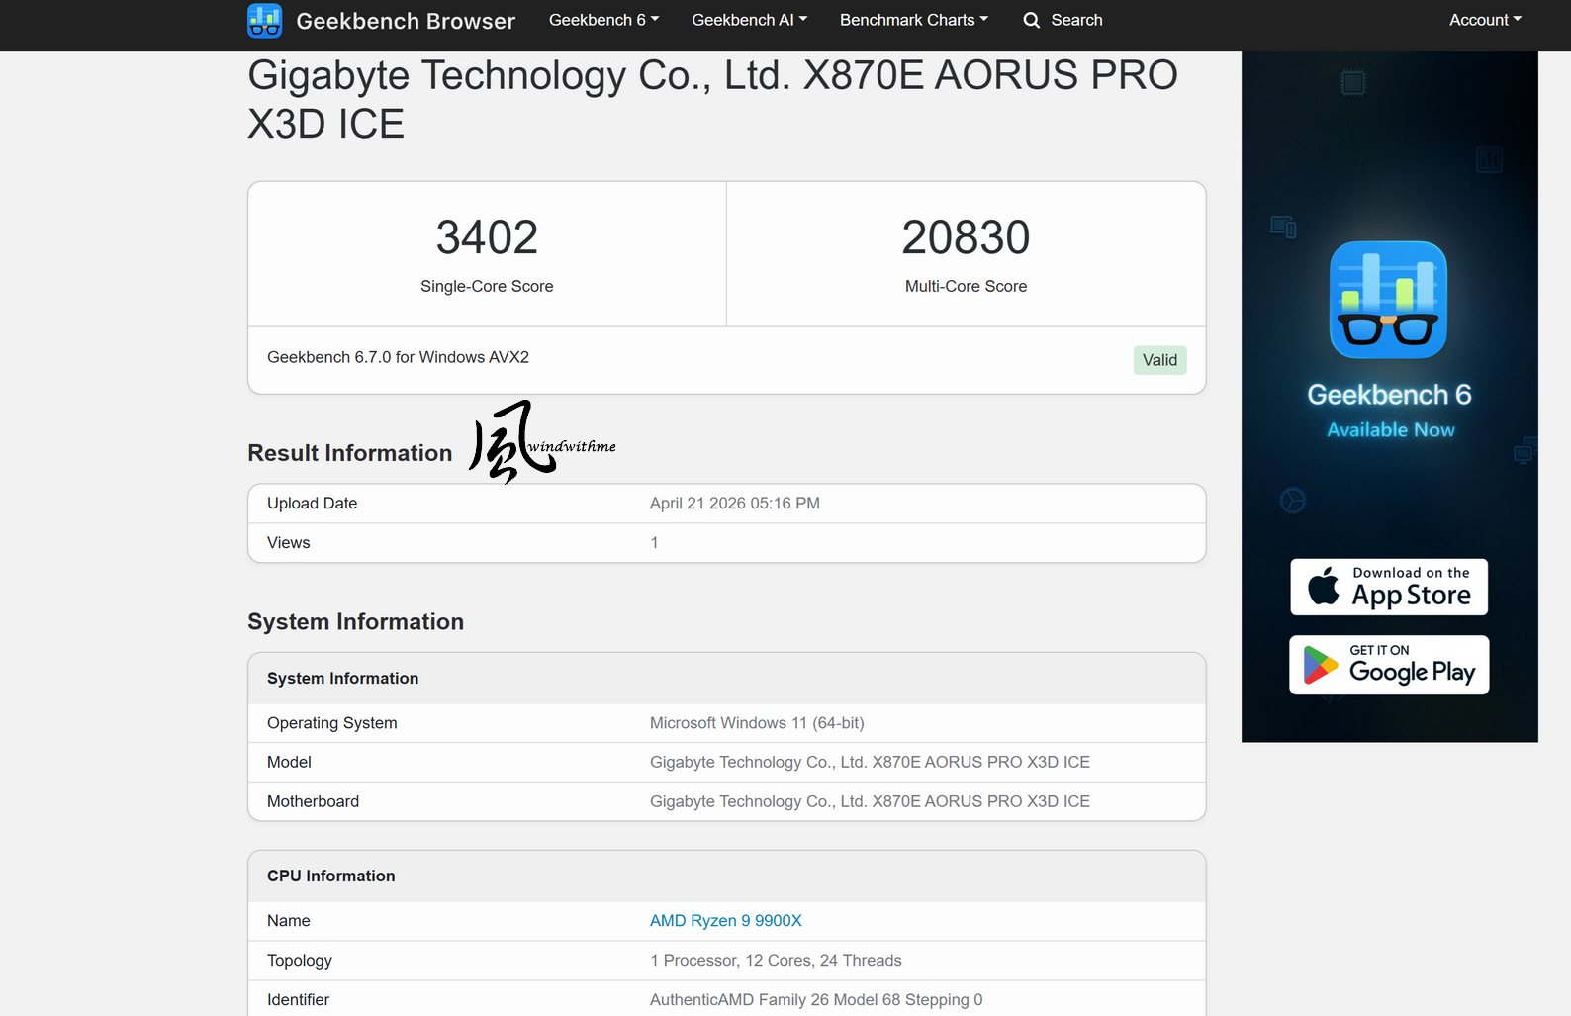Open the Geekbench AI dropdown menu
Viewport: 1571px width, 1016px height.
(x=749, y=20)
